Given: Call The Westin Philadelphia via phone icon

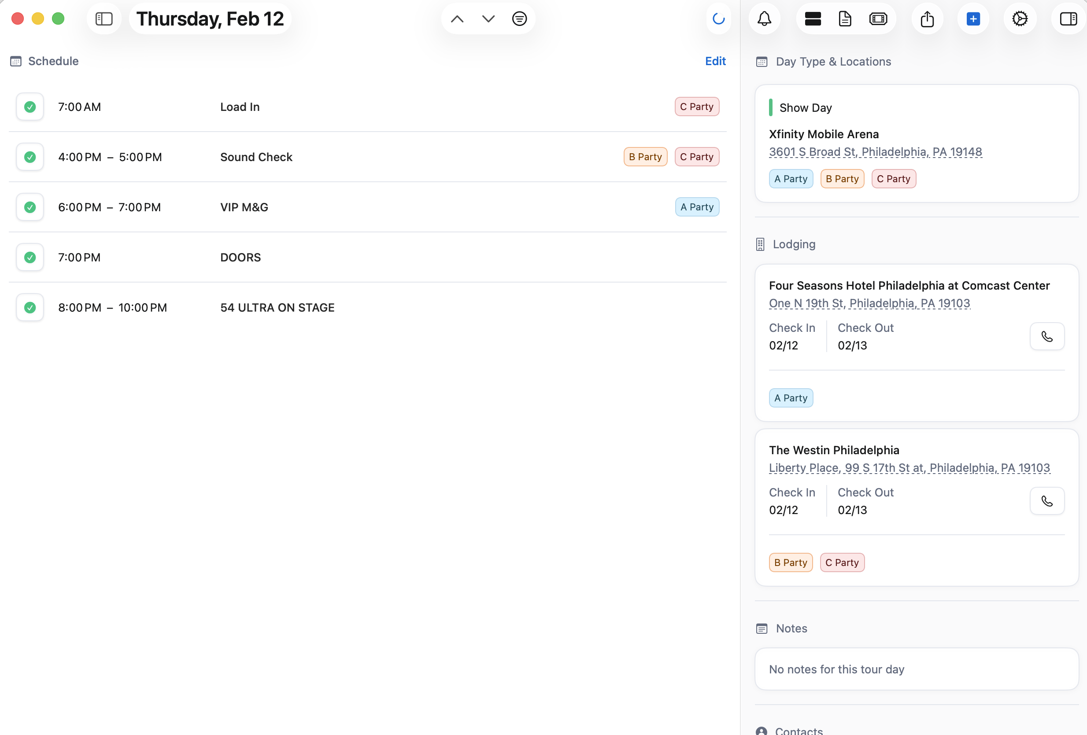Looking at the screenshot, I should pyautogui.click(x=1047, y=501).
